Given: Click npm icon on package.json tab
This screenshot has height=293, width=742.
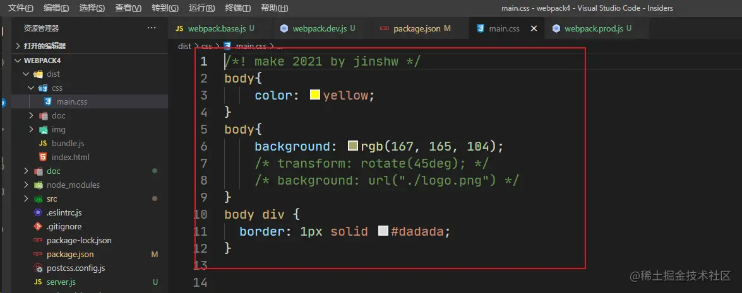Looking at the screenshot, I should (x=385, y=29).
